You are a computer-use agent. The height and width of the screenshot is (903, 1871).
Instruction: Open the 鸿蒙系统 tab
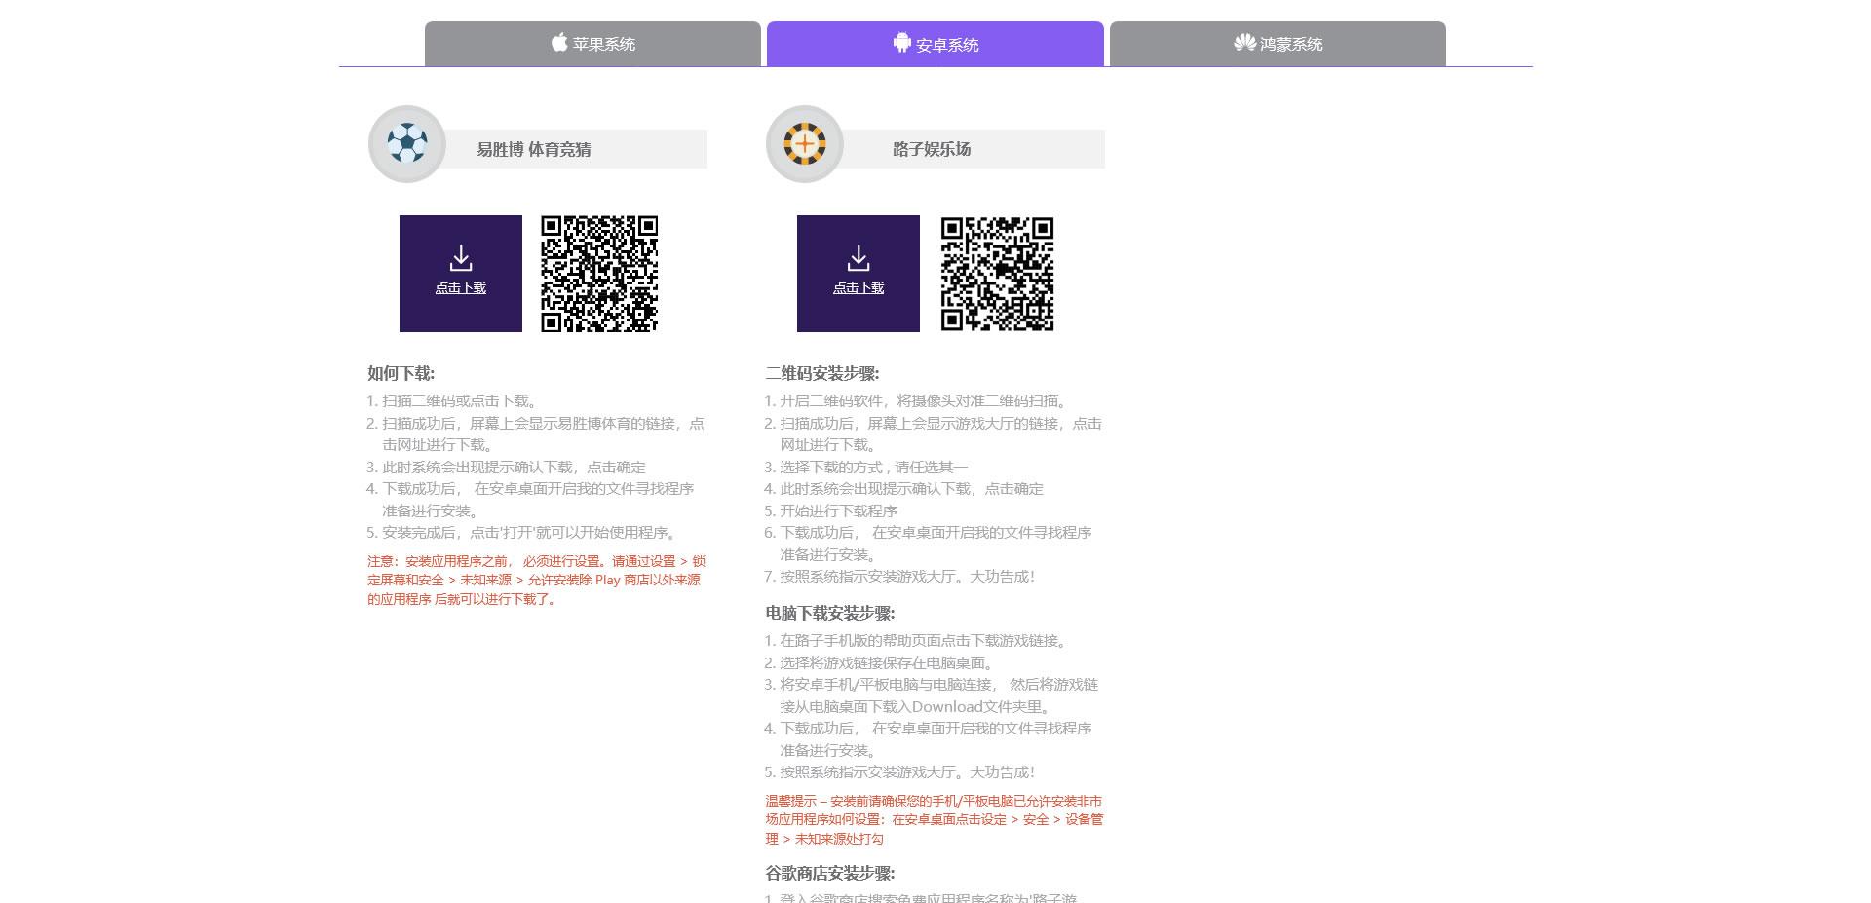point(1278,44)
